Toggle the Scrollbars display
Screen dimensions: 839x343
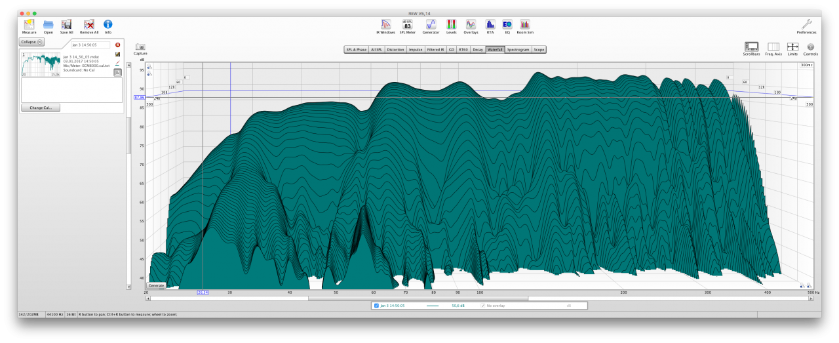[x=752, y=47]
